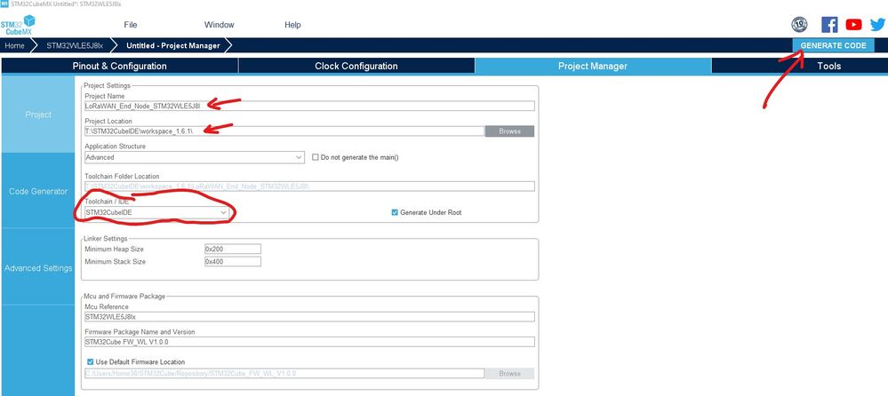Click the Project Location input field
Viewport: 888px width, 396px height.
[x=284, y=131]
